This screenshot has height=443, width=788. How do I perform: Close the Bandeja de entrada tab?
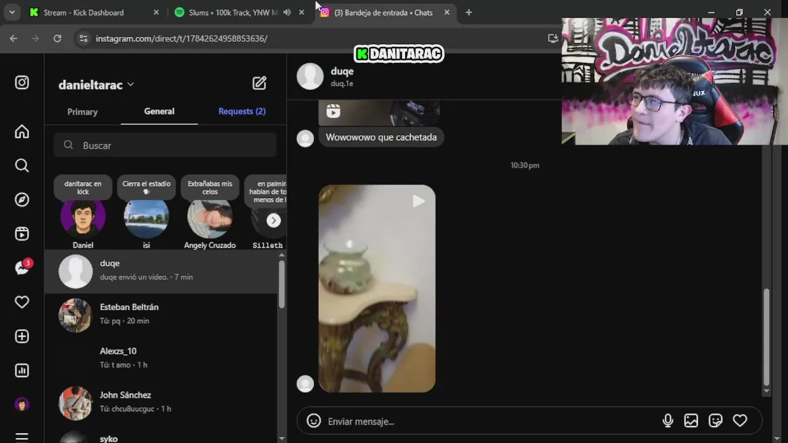point(447,12)
